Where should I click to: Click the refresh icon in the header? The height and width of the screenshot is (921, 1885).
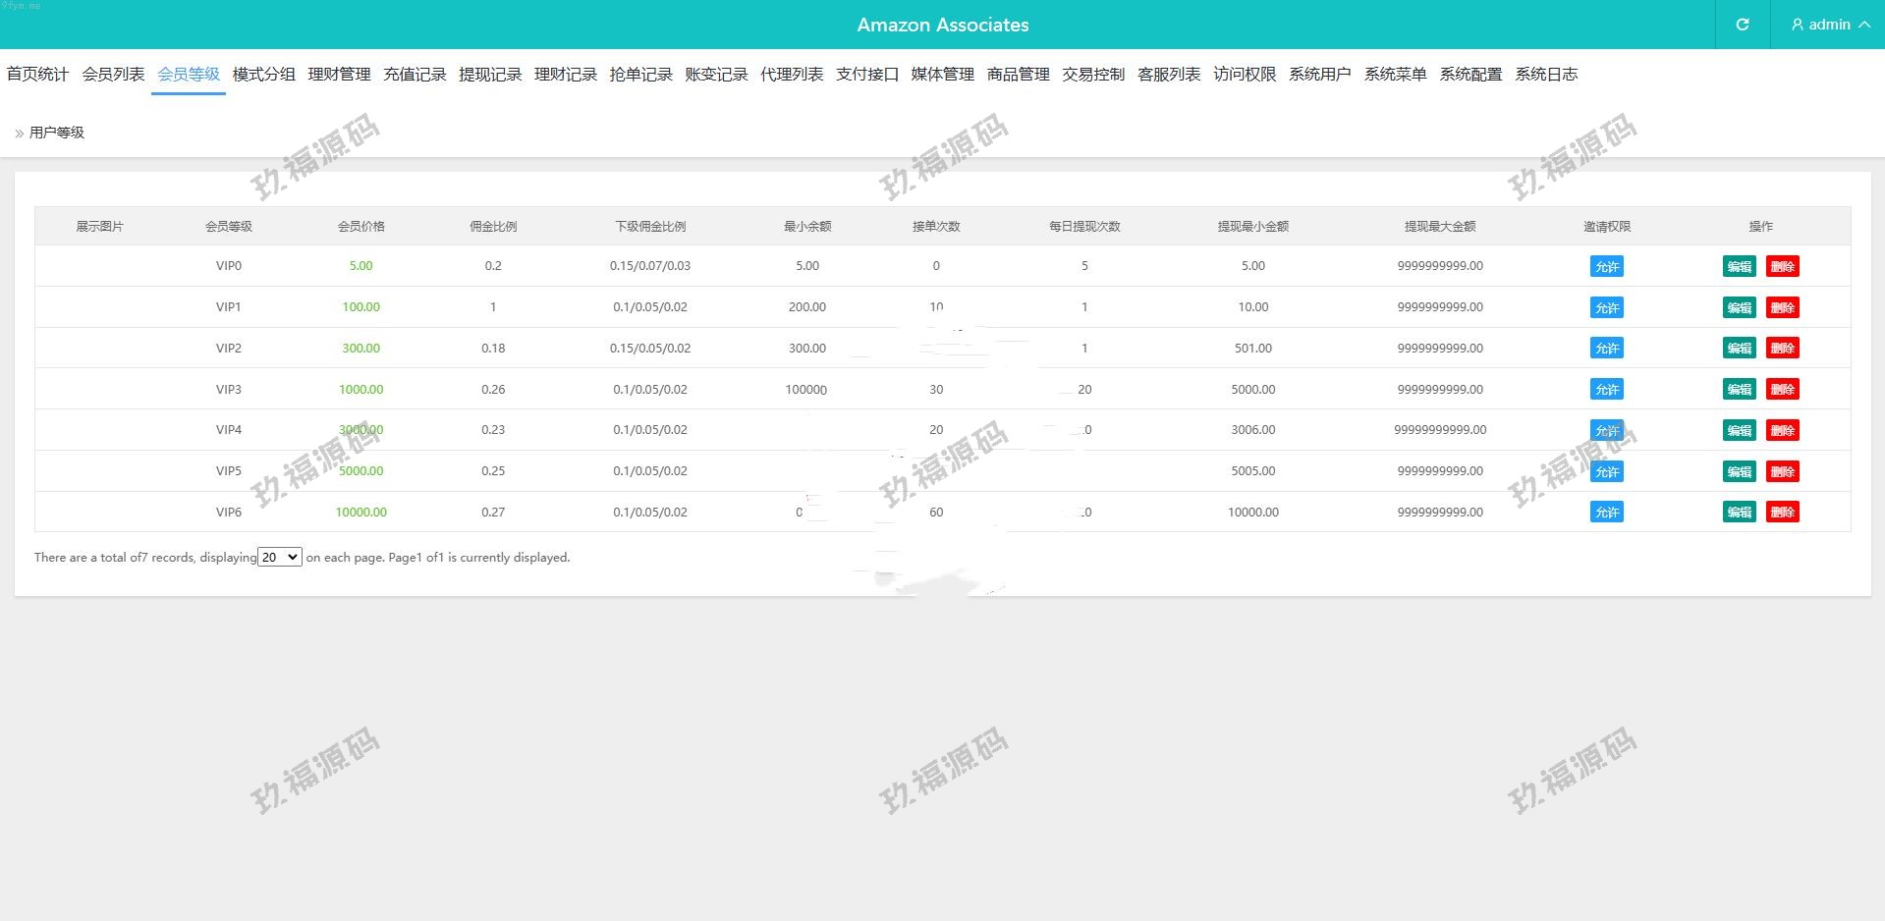pos(1741,25)
